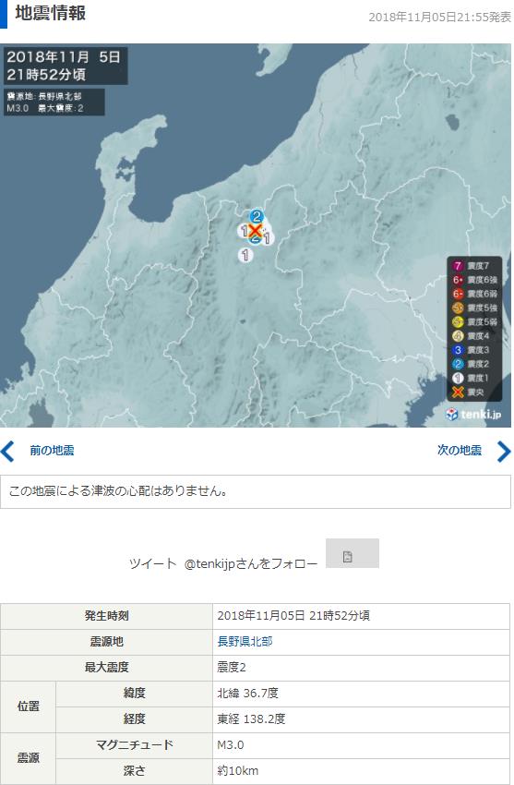Click the tsunami notice message box
This screenshot has height=785, width=514.
tap(256, 491)
